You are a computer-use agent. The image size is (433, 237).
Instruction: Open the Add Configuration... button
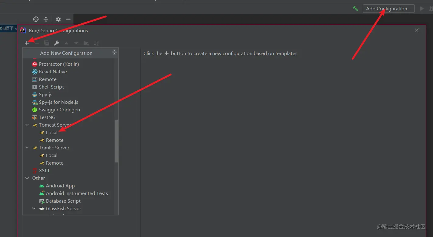(389, 9)
